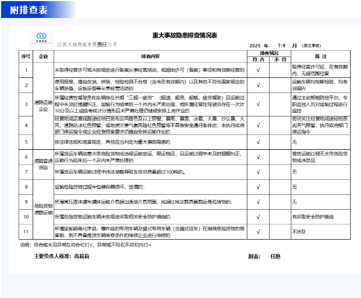Select the 排查内容 column header
Image resolution: width=361 pixels, height=298 pixels.
coord(151,57)
